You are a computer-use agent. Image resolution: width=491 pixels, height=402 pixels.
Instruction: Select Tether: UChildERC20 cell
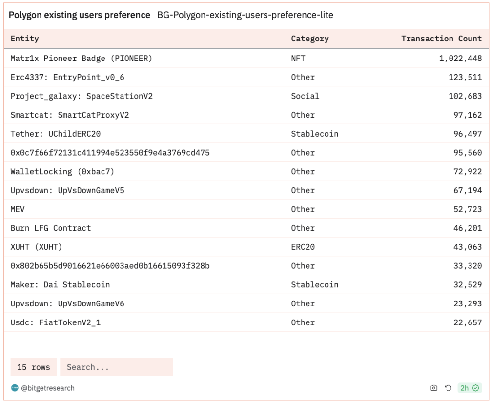click(x=56, y=134)
